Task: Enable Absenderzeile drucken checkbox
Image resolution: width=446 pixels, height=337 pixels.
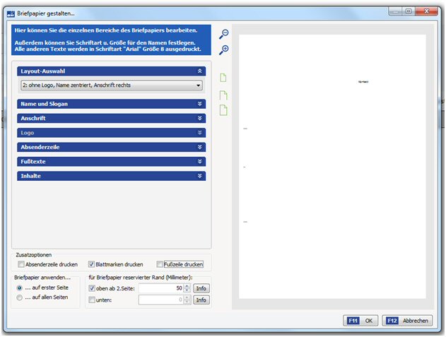Action: pyautogui.click(x=21, y=264)
